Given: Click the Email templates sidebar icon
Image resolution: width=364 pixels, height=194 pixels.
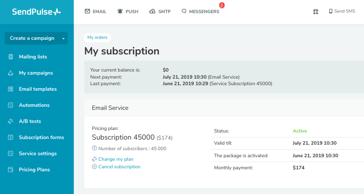Looking at the screenshot, I should coord(11,89).
